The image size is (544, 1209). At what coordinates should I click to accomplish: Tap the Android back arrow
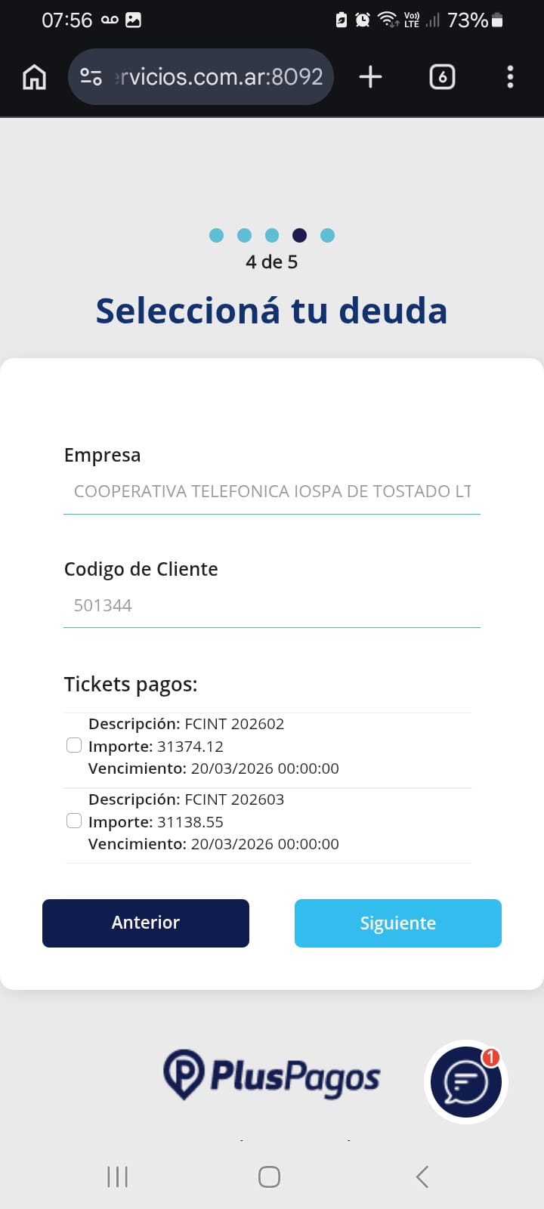[422, 1177]
